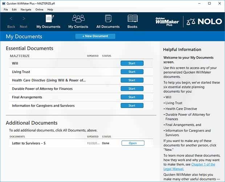Select the Health Care Directive row text
Image resolution: width=225 pixels, height=182 pixels.
click(49, 80)
